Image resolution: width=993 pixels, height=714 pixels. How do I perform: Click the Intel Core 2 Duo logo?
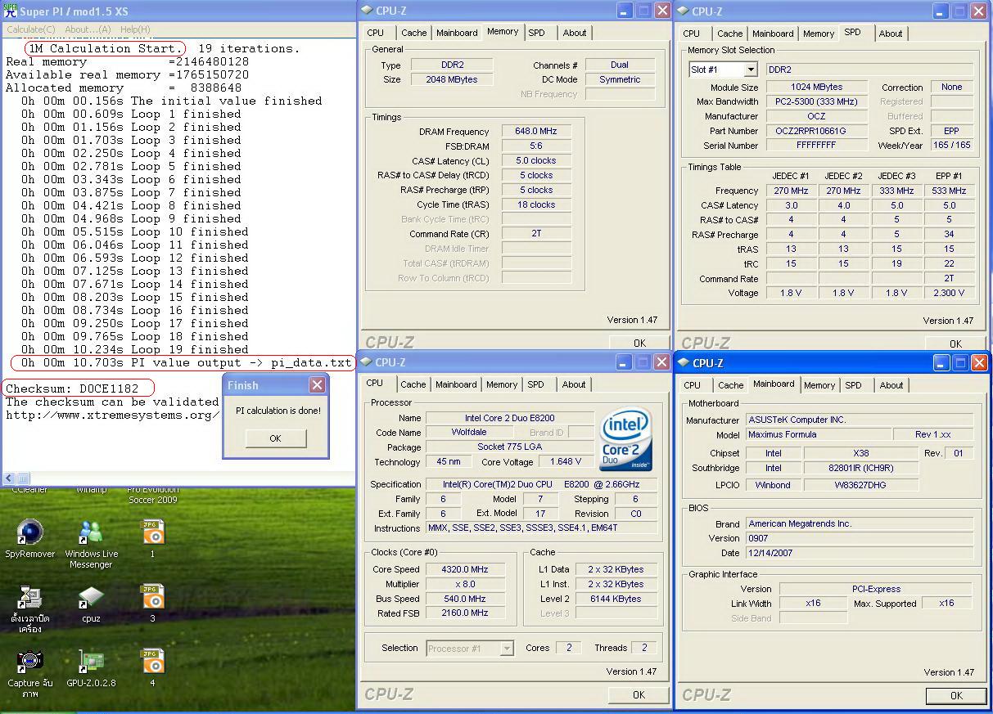[626, 439]
